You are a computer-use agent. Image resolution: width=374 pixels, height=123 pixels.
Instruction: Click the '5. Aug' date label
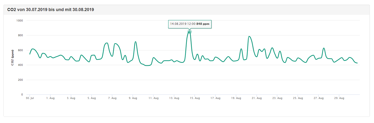point(92,98)
